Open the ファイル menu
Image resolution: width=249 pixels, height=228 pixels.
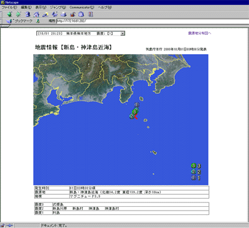pos(9,7)
